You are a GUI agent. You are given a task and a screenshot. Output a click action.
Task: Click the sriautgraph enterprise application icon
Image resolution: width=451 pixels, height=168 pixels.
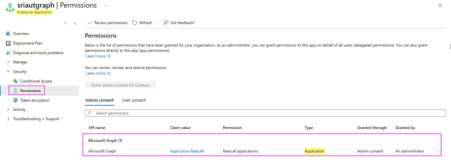[10, 8]
